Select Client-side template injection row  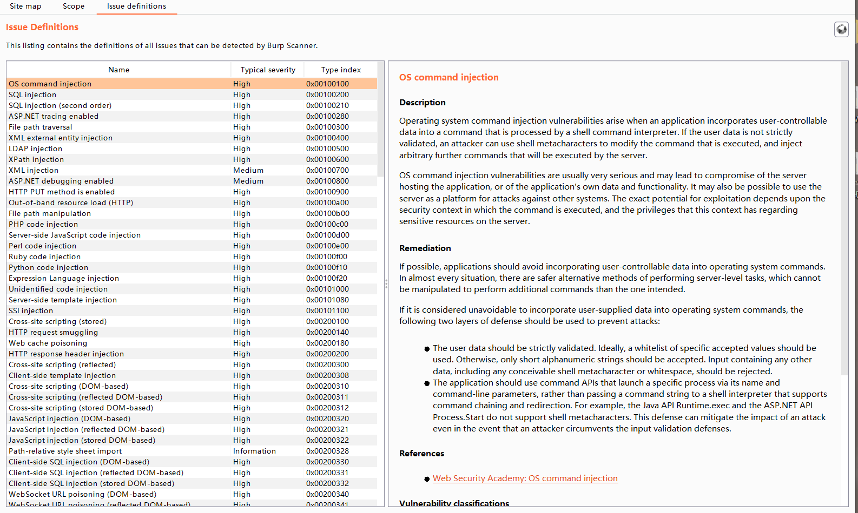[x=192, y=375]
